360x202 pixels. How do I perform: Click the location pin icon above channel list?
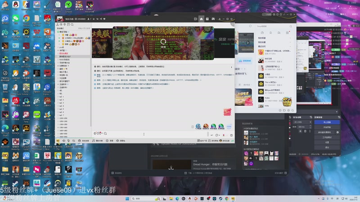click(65, 25)
